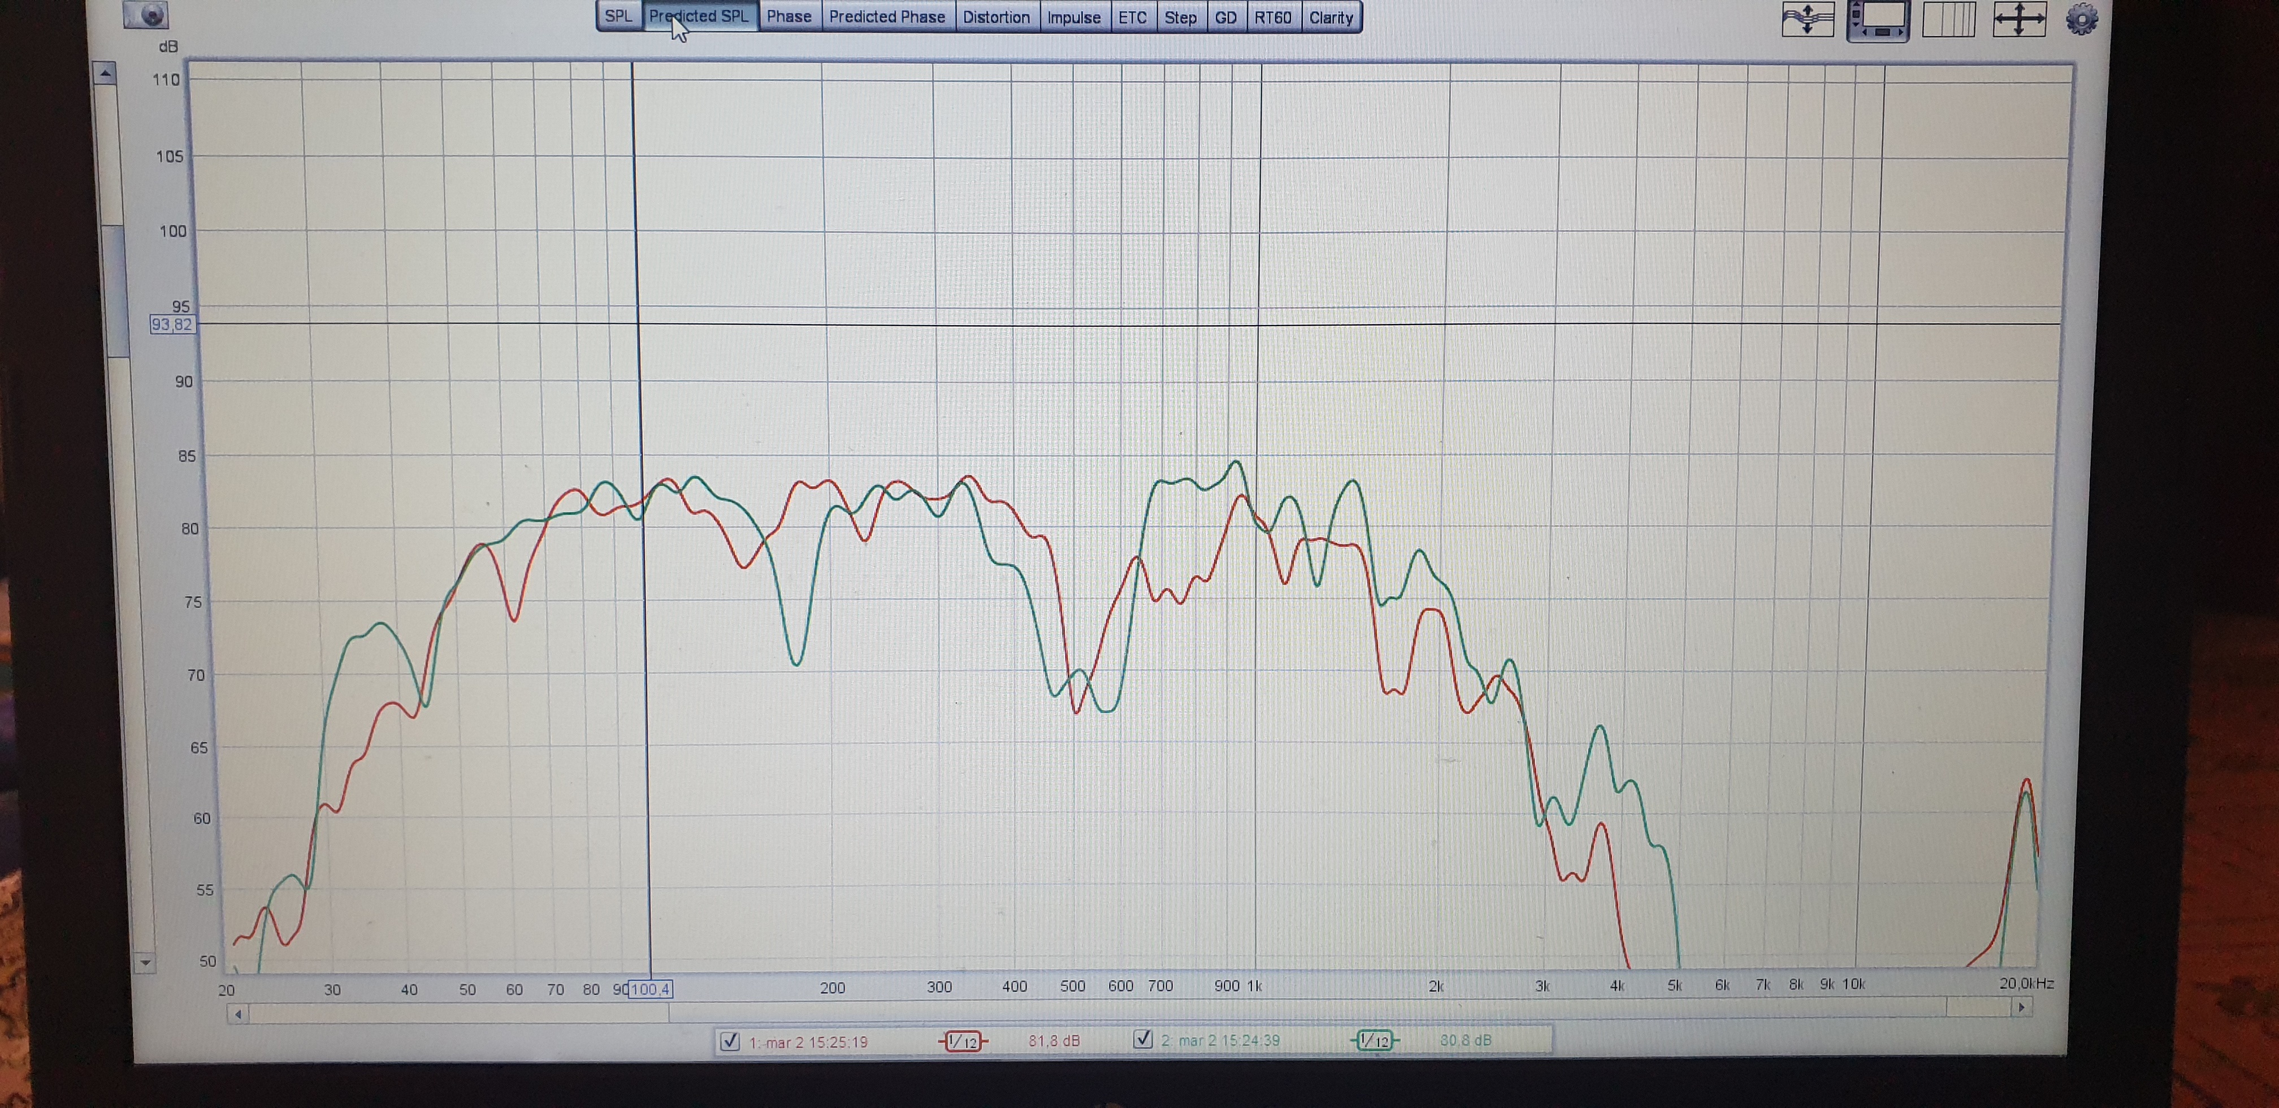Viewport: 2279px width, 1108px height.
Task: Click the 80,8 dB green trace value
Action: (1466, 1041)
